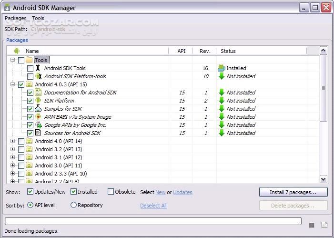The width and height of the screenshot is (334, 238).
Task: Expand the Android 3.1 (API 12) group
Action: point(12,157)
